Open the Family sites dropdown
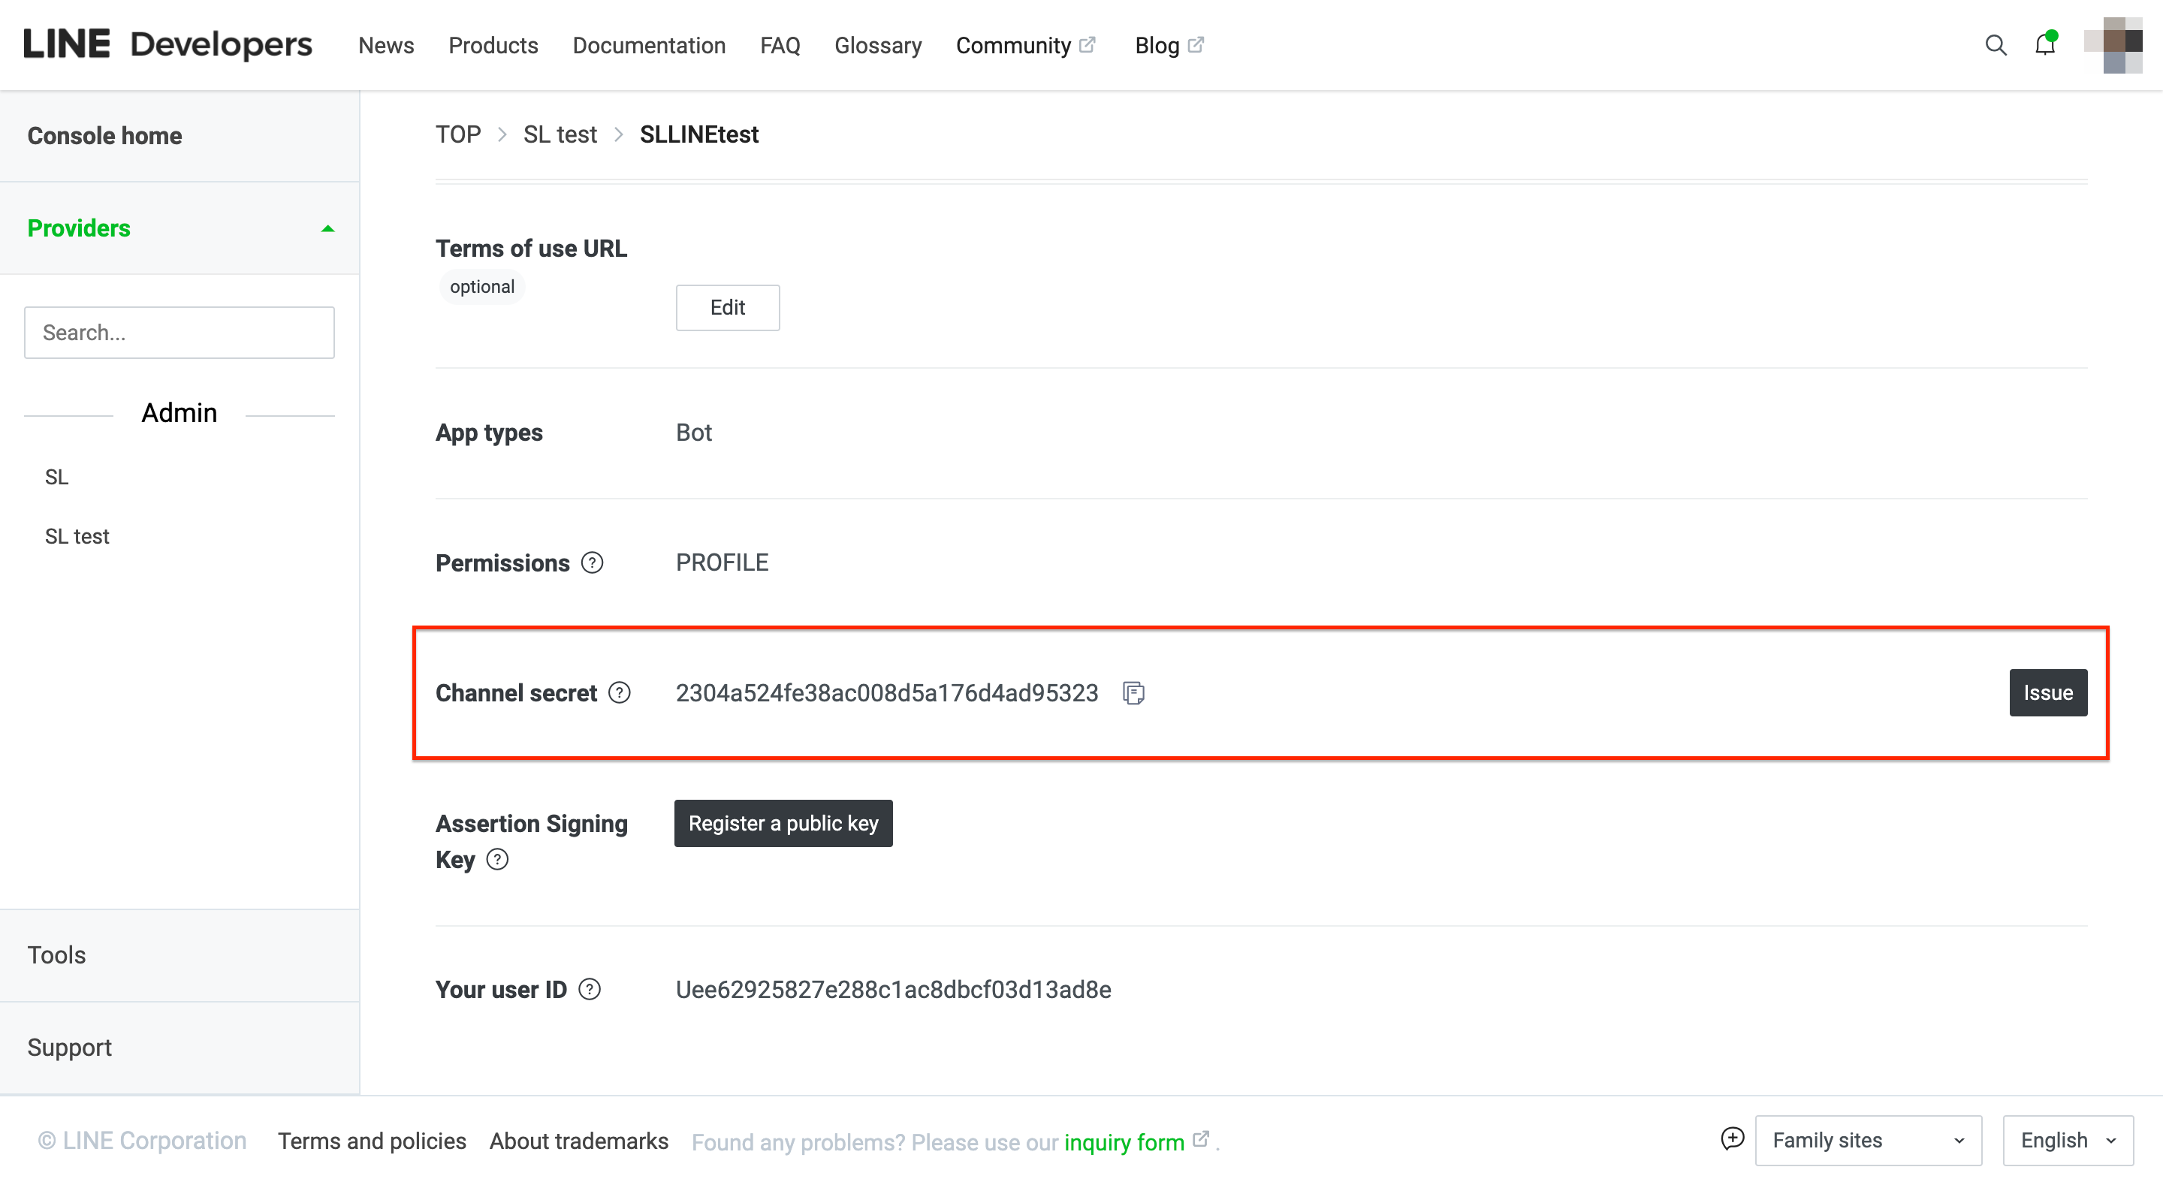Screen dimensions: 2163x1185 coord(1869,1141)
